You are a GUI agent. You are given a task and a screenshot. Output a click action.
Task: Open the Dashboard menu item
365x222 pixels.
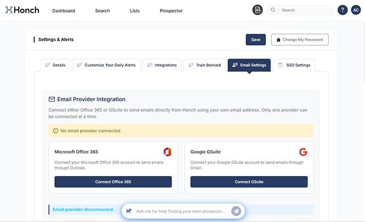coord(64,11)
